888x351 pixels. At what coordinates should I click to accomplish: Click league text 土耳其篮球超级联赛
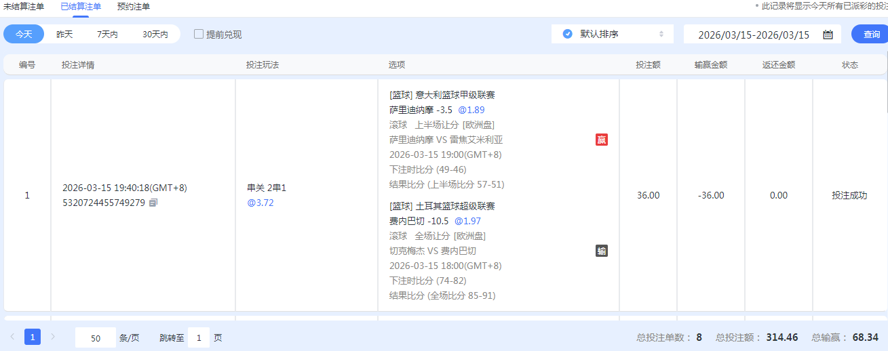point(456,206)
